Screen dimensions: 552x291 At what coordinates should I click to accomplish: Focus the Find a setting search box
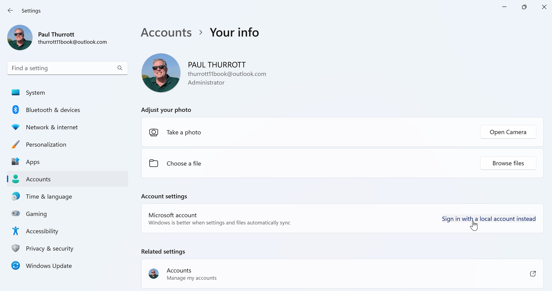[62, 68]
